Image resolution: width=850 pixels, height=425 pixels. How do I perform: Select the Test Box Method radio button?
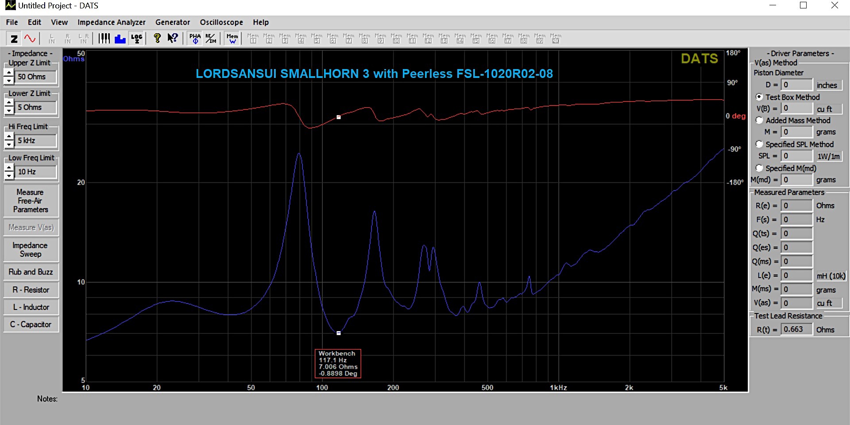(x=759, y=97)
